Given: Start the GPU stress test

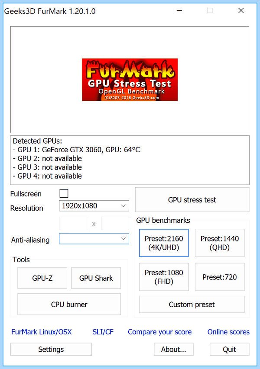Looking at the screenshot, I should point(192,200).
